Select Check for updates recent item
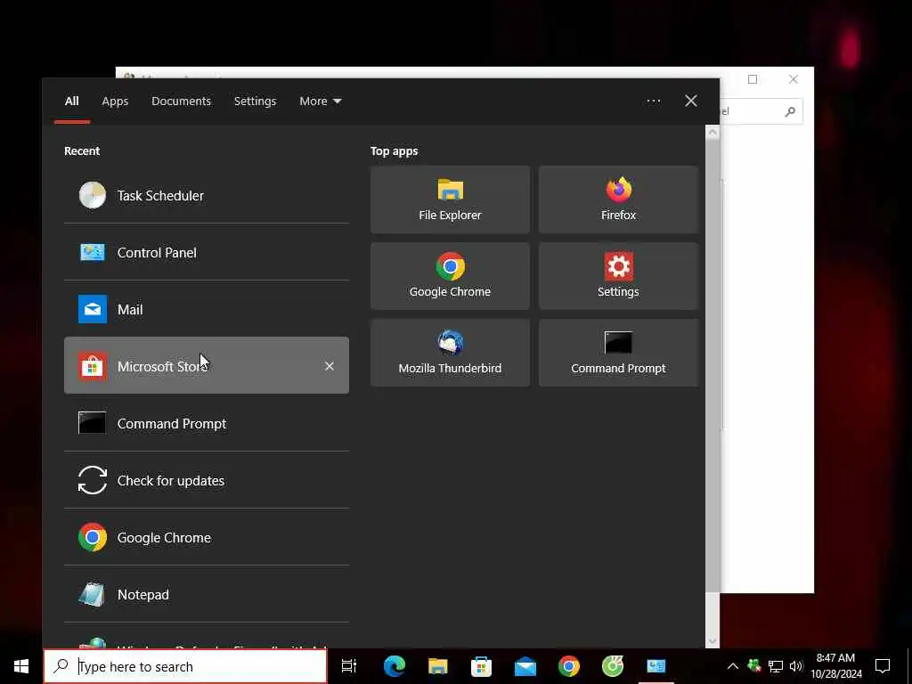Image resolution: width=912 pixels, height=684 pixels. [x=207, y=480]
